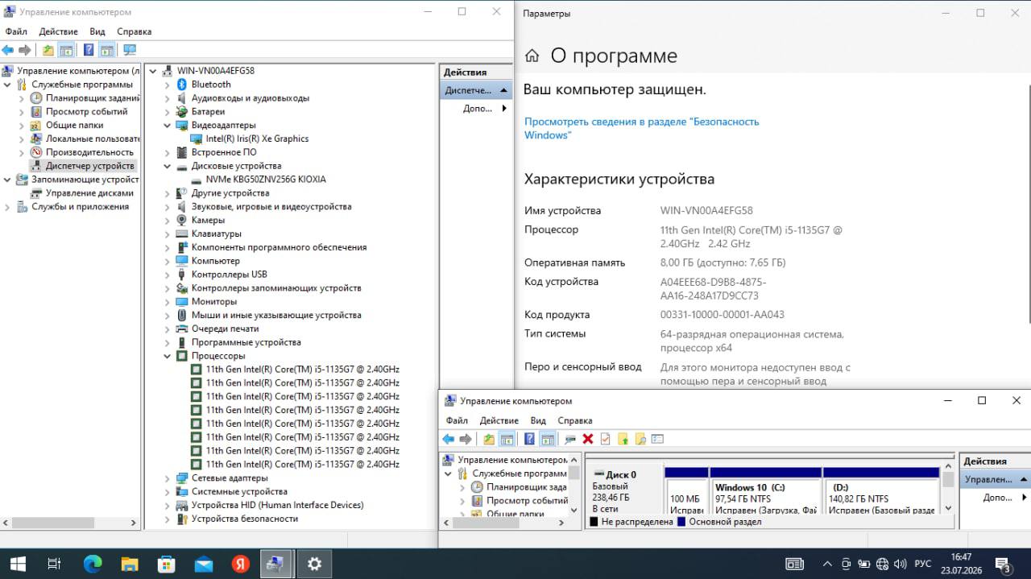Open Справка menu in top window
This screenshot has height=579, width=1031.
point(134,31)
